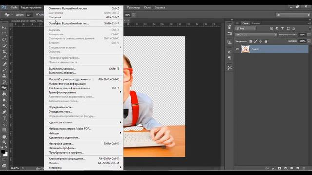Change the screen mode
This screenshot has height=175, width=312.
(4, 166)
